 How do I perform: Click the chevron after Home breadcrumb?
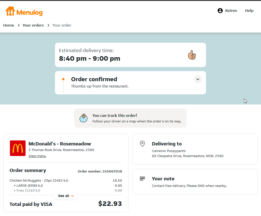[19, 25]
